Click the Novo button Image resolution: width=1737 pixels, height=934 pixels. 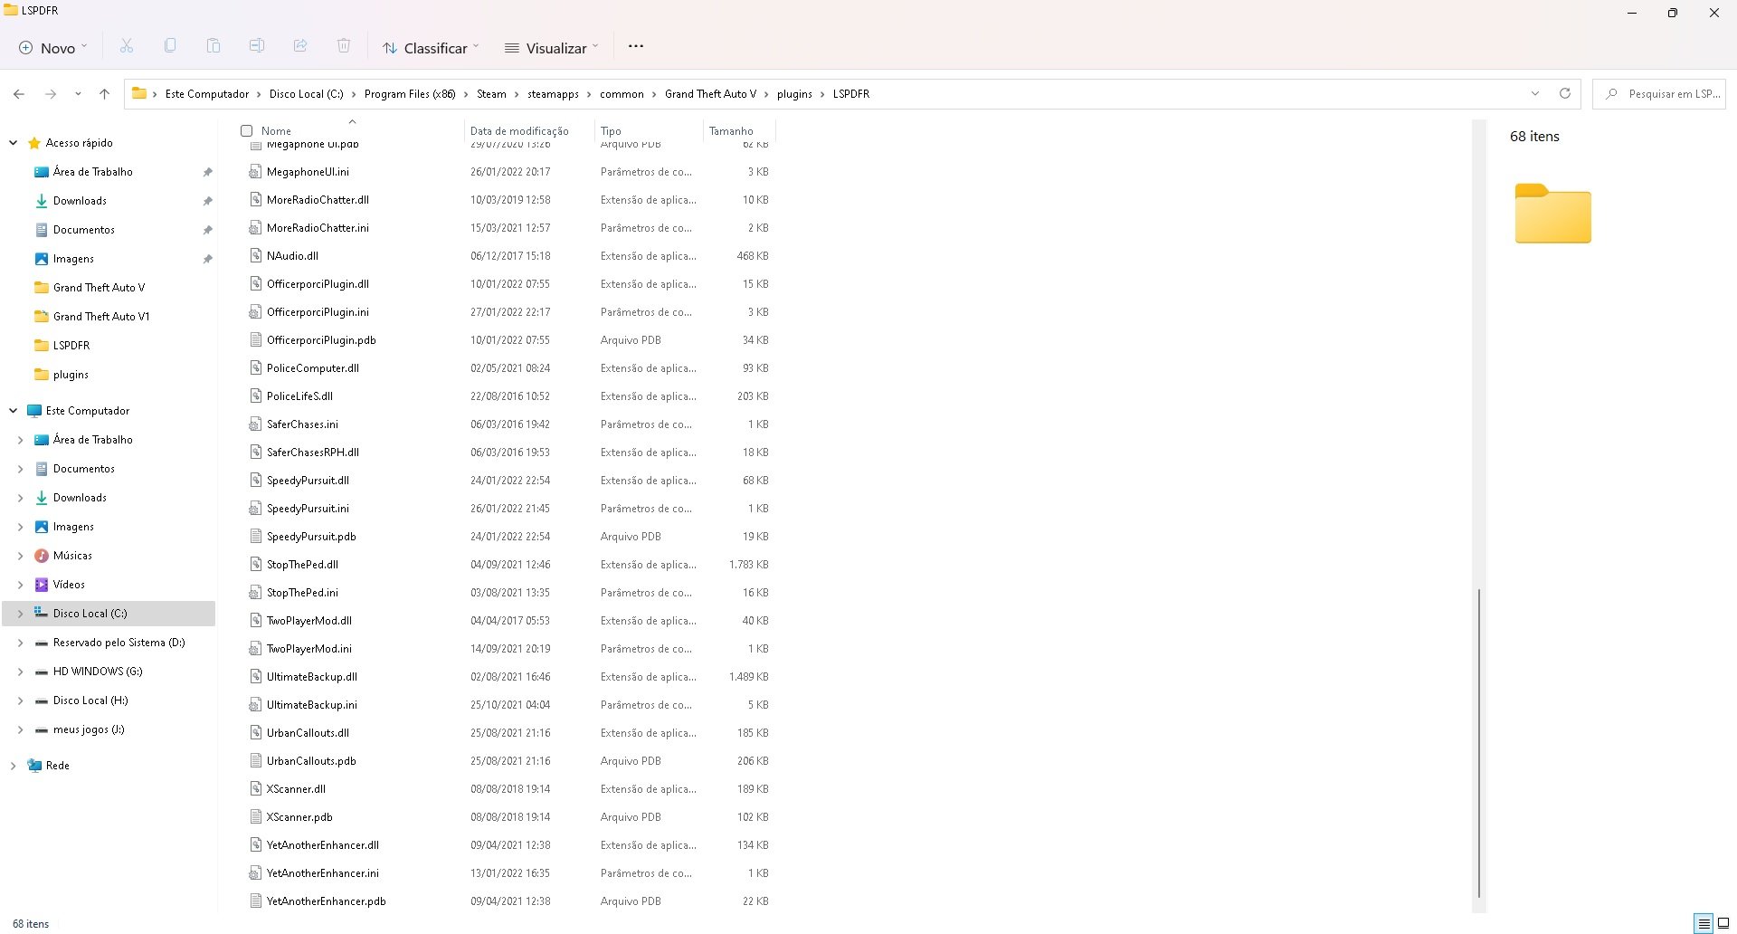click(x=53, y=48)
